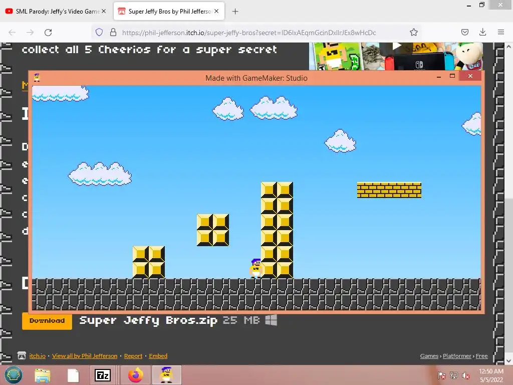
Task: Maximize the GameMaker Studio game window
Action: point(452,76)
